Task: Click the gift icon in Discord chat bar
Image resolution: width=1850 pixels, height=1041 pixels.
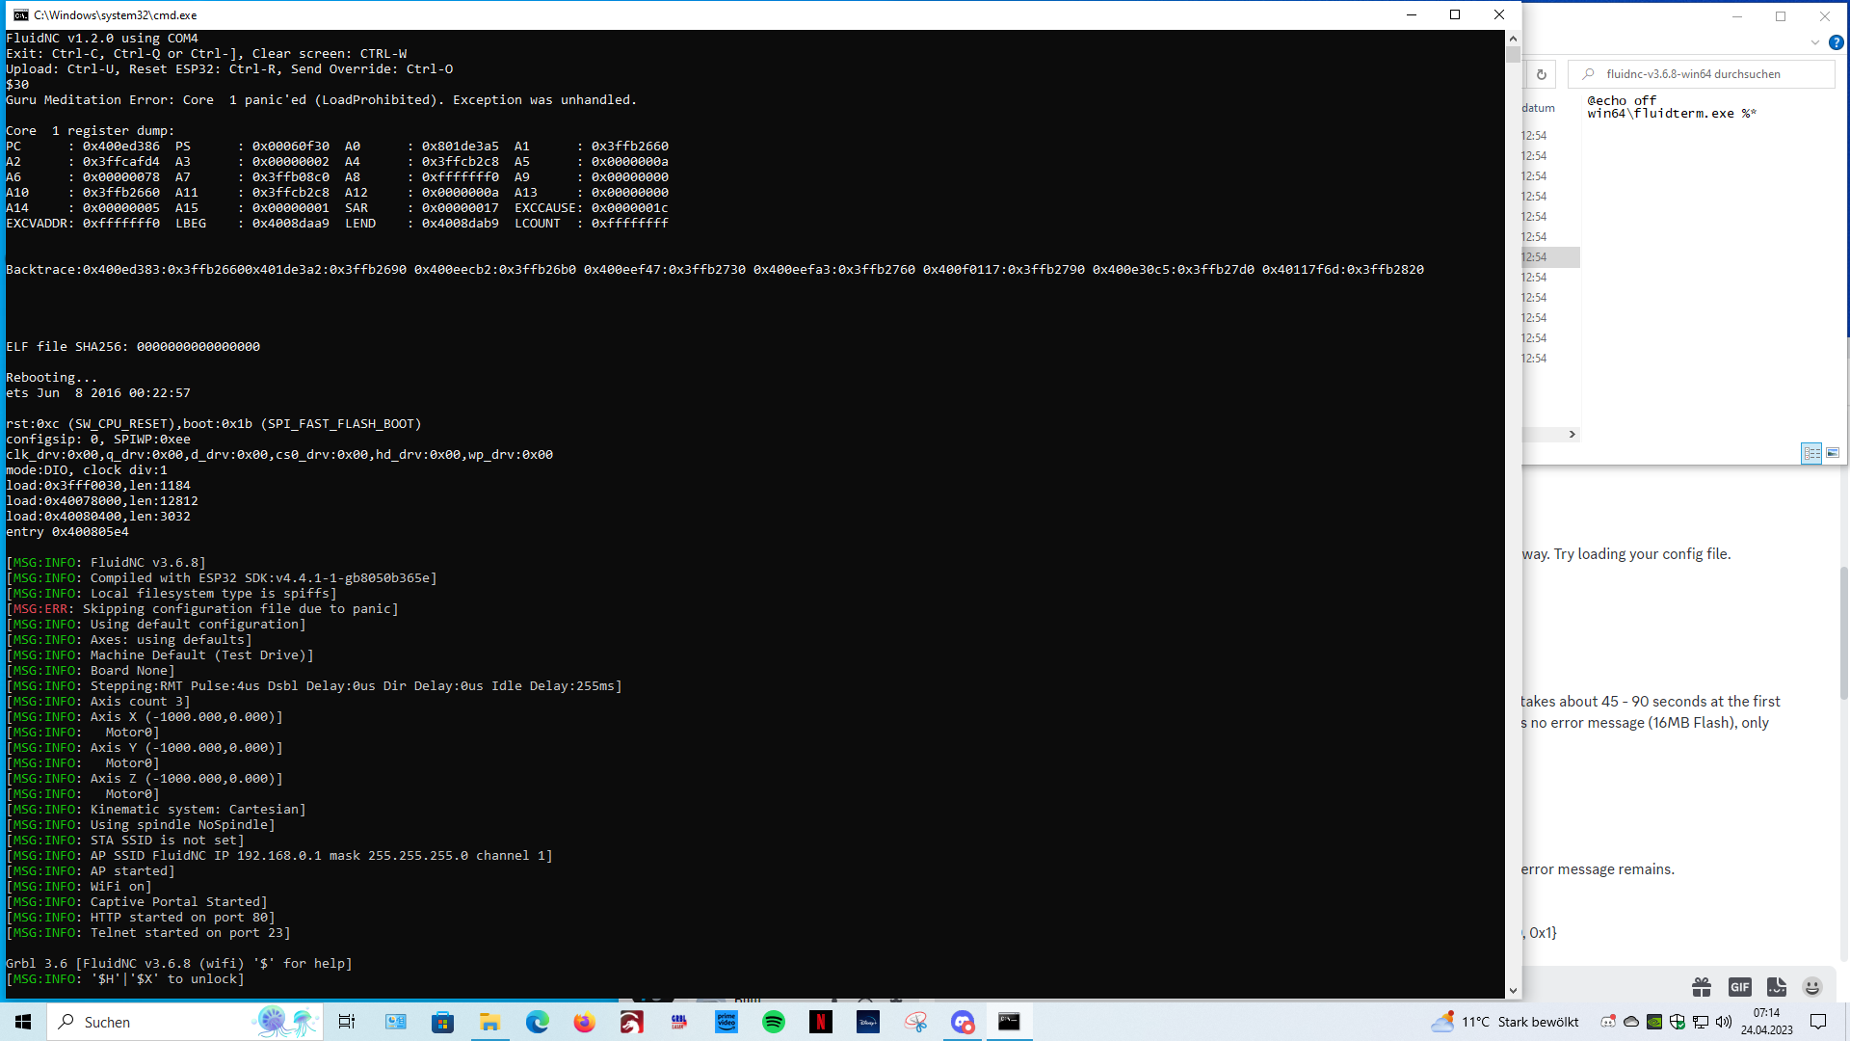Action: click(x=1701, y=987)
